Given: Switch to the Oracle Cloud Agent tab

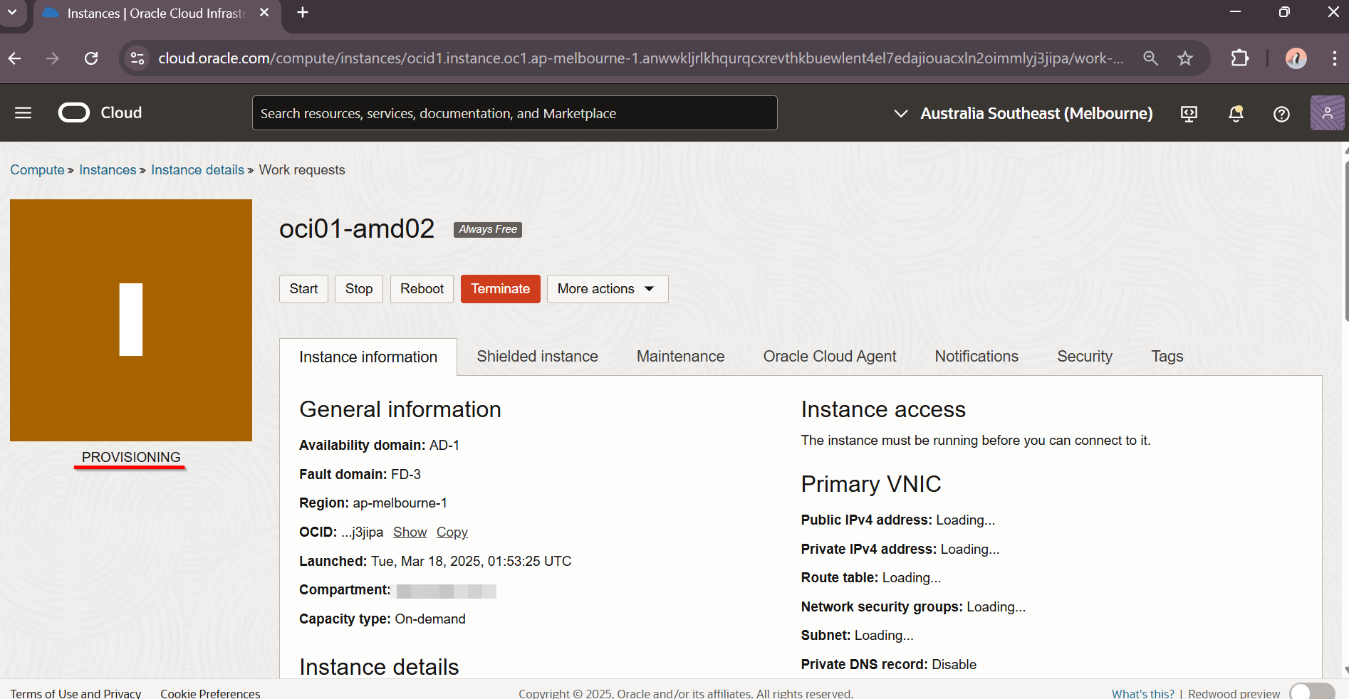Looking at the screenshot, I should pos(829,357).
